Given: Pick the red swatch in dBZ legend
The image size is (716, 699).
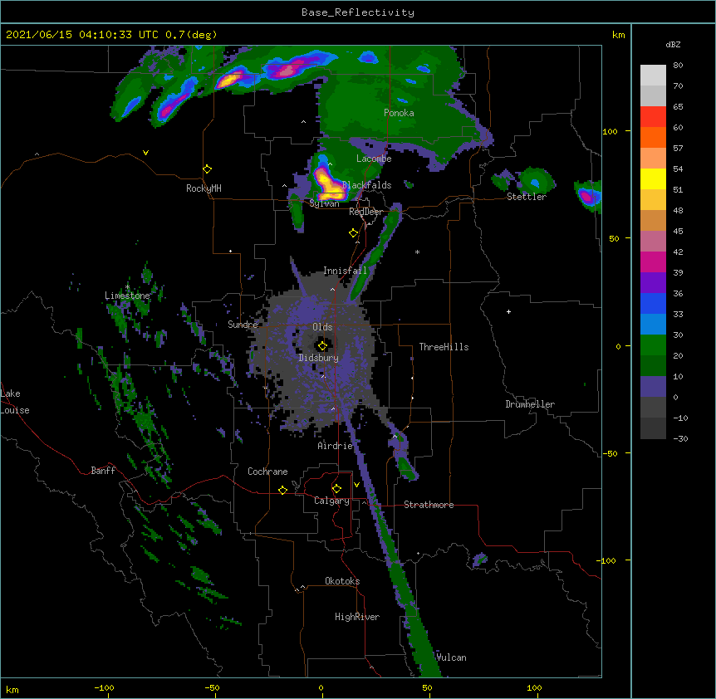Looking at the screenshot, I should click(653, 116).
